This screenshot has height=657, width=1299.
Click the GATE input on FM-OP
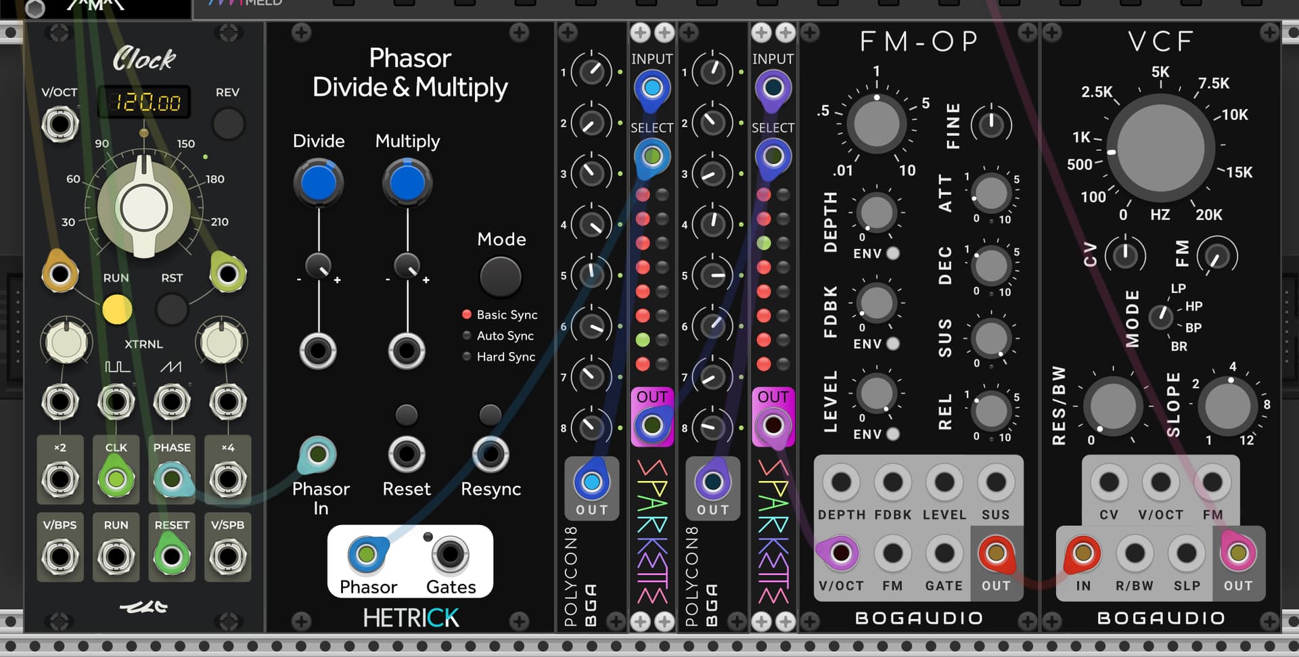[x=944, y=553]
